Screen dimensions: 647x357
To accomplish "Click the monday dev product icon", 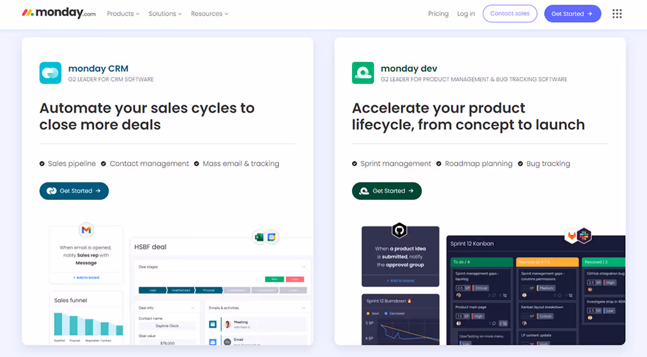I will (x=363, y=73).
